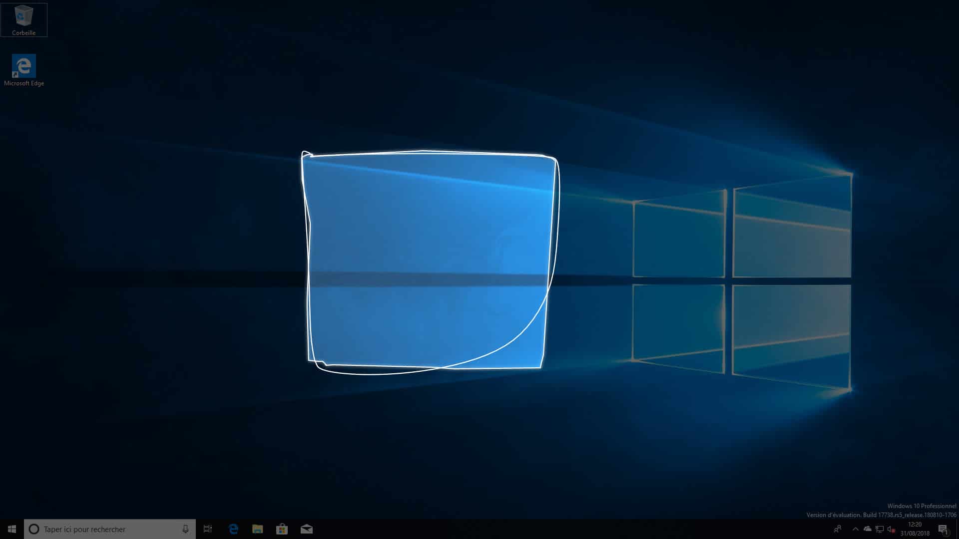Click the OneDrive cloud tray icon

[x=868, y=529]
